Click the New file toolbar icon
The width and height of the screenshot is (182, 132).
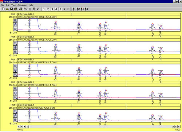[3, 9]
